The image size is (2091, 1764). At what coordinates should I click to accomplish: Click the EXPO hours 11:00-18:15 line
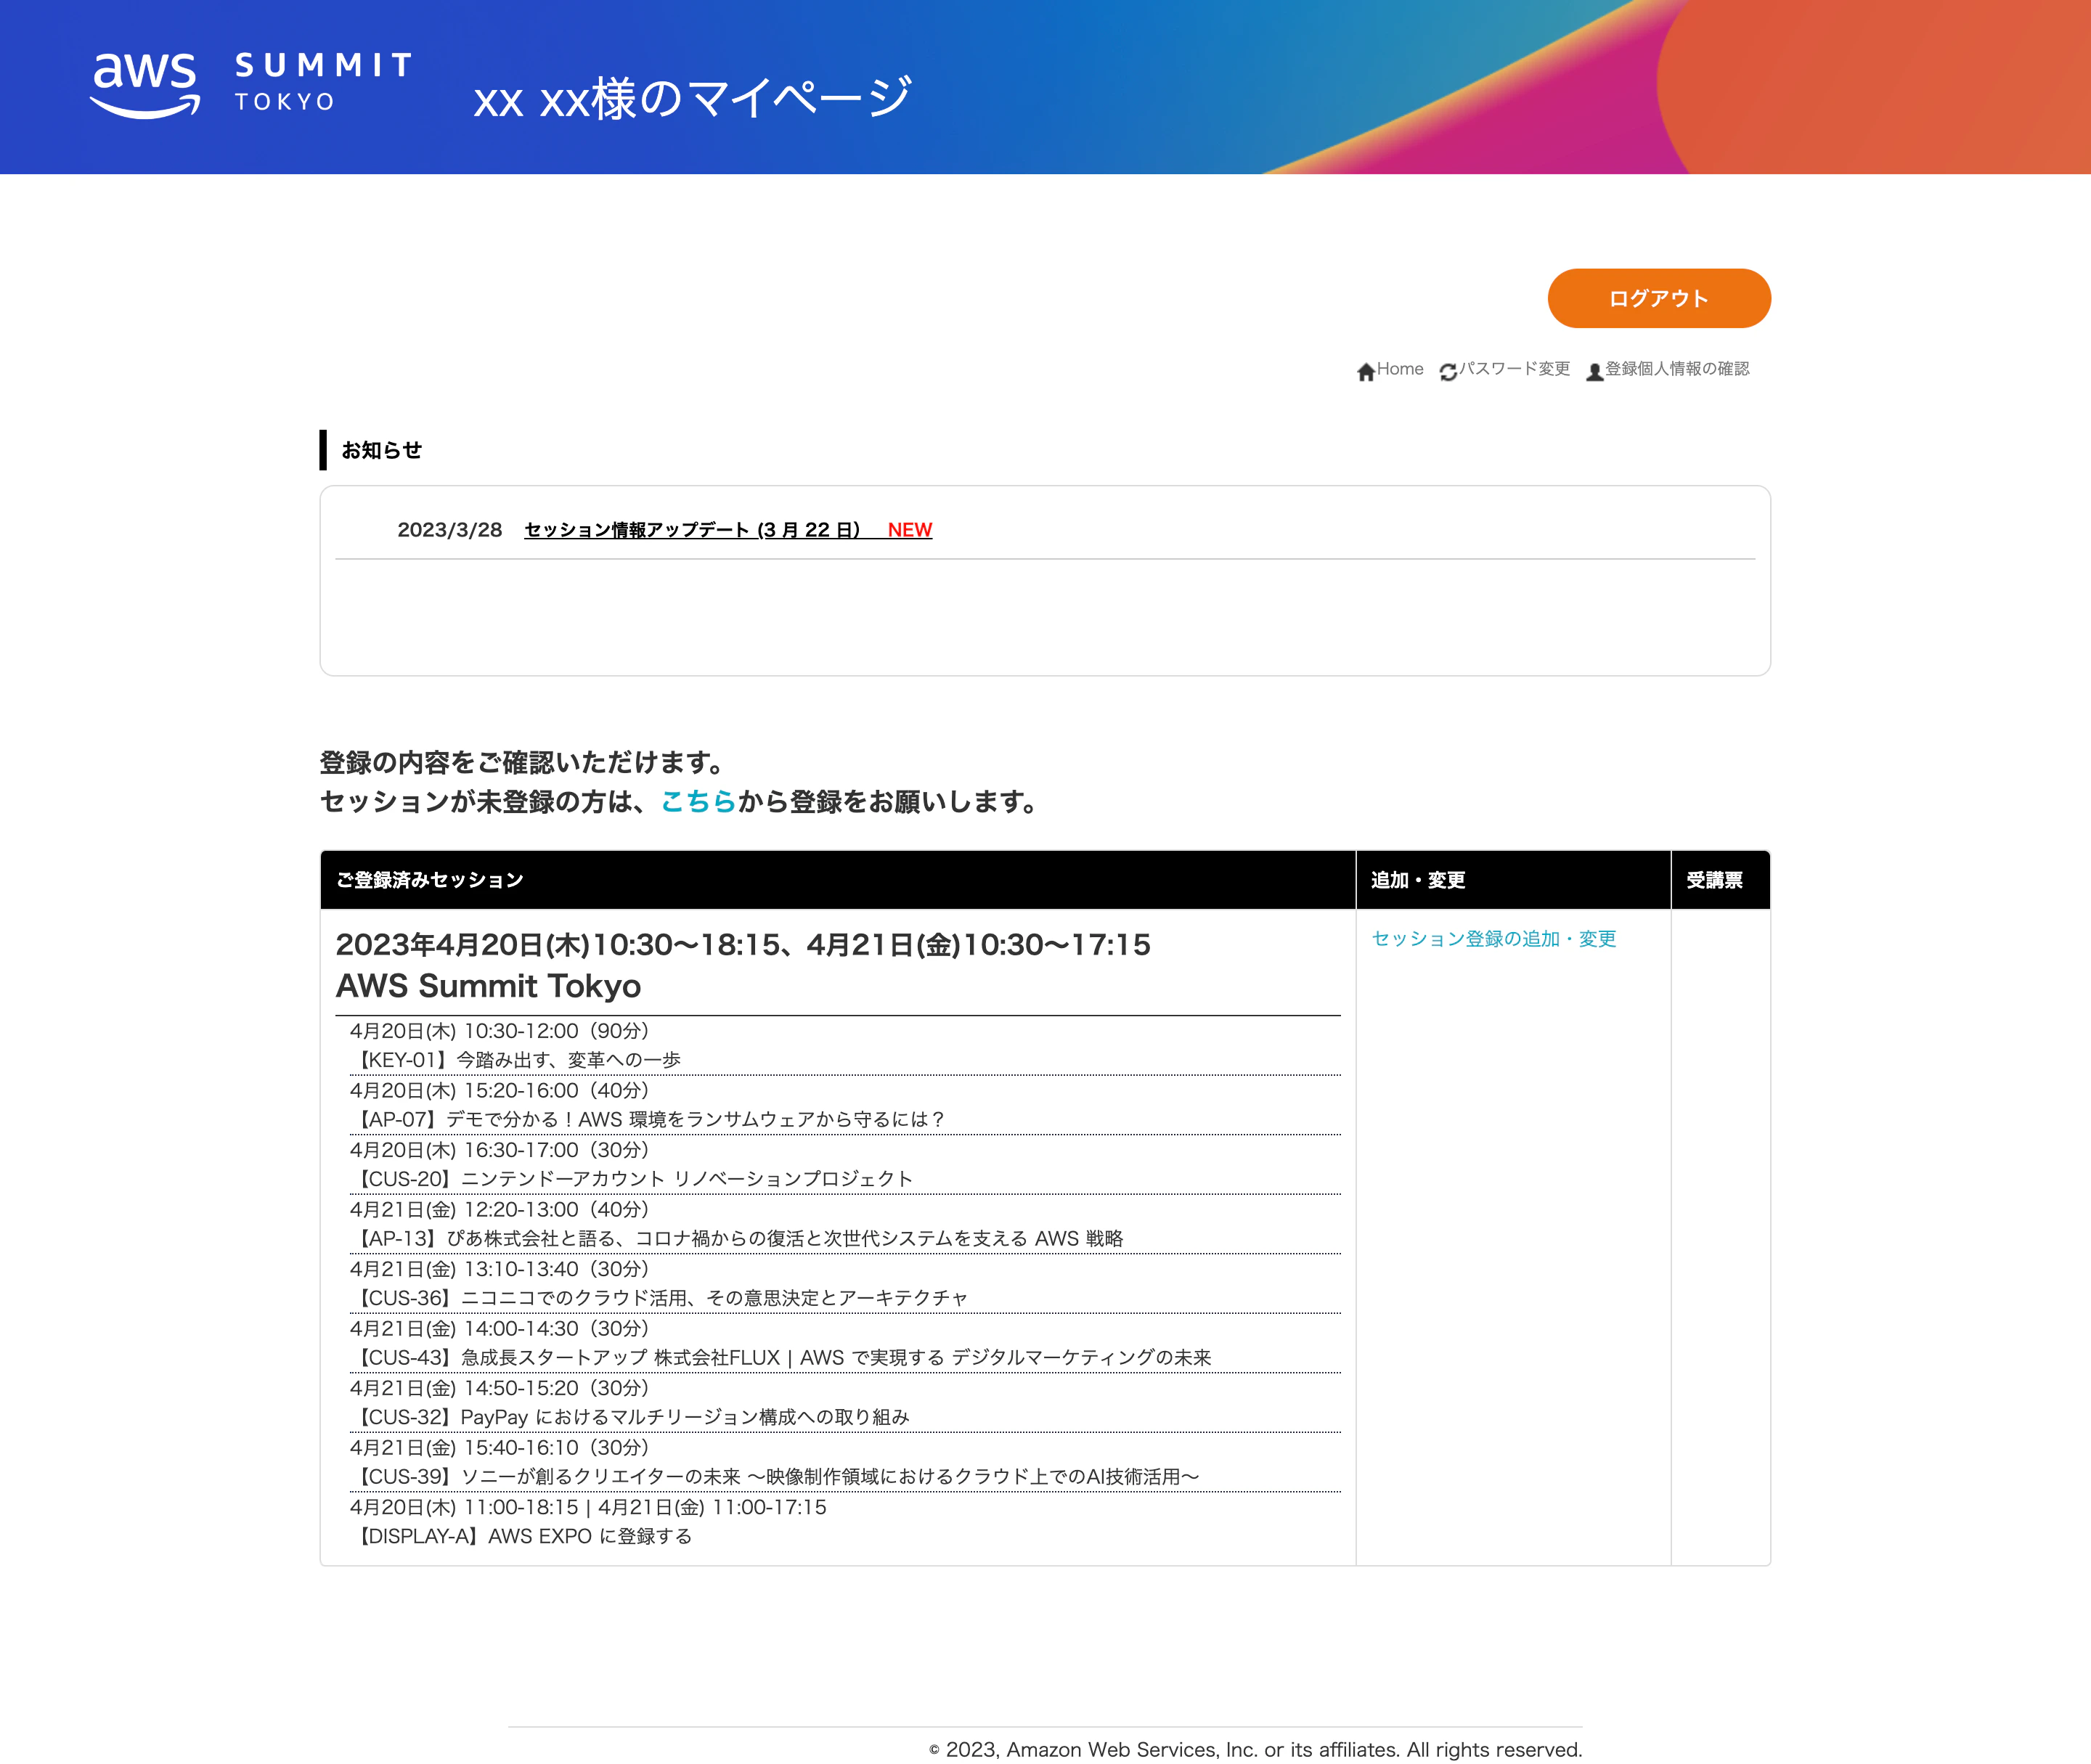coord(588,1508)
